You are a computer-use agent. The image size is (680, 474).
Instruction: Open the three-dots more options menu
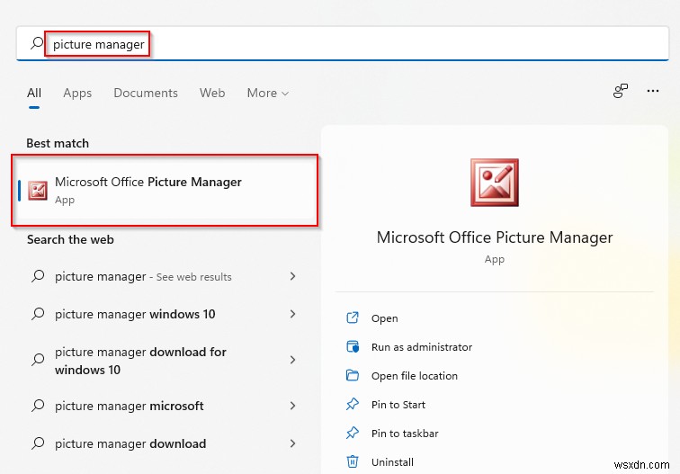[653, 91]
